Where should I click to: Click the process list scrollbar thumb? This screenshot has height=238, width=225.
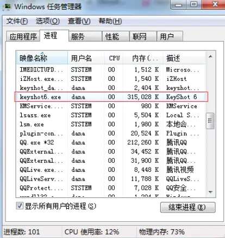coord(210,121)
